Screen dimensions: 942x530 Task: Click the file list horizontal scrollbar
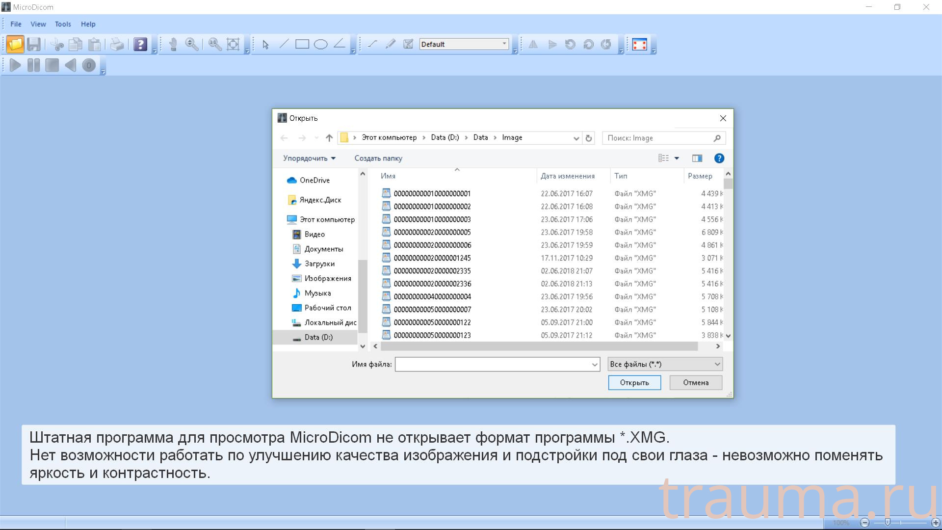[x=539, y=346]
